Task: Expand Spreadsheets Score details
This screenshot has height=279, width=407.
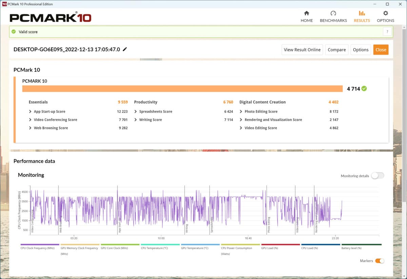Action: 136,112
